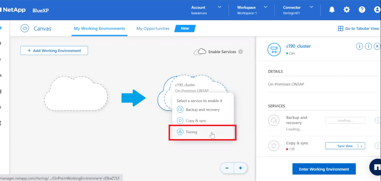Screen dimensions: 381x181
Task: Click Enter Working Environment button
Action: point(324,169)
